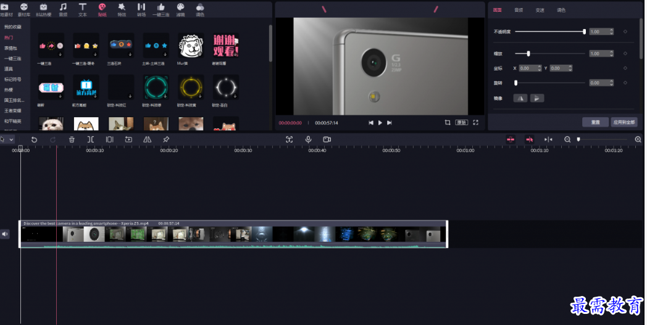Click the 应用到全部 apply to all button

coord(624,122)
